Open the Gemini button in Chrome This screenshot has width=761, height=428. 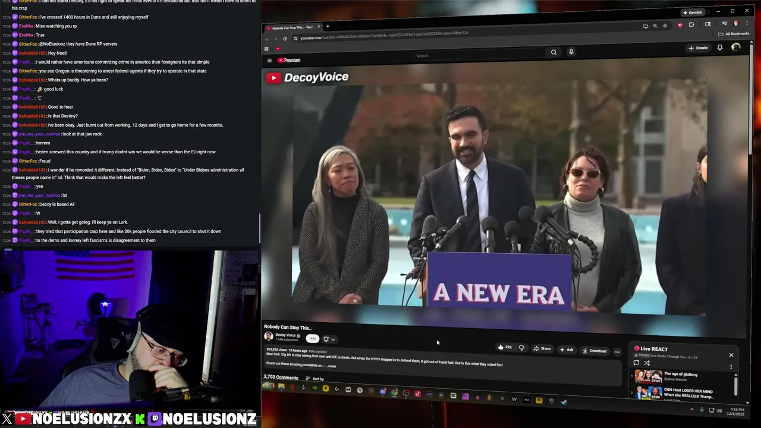point(692,12)
